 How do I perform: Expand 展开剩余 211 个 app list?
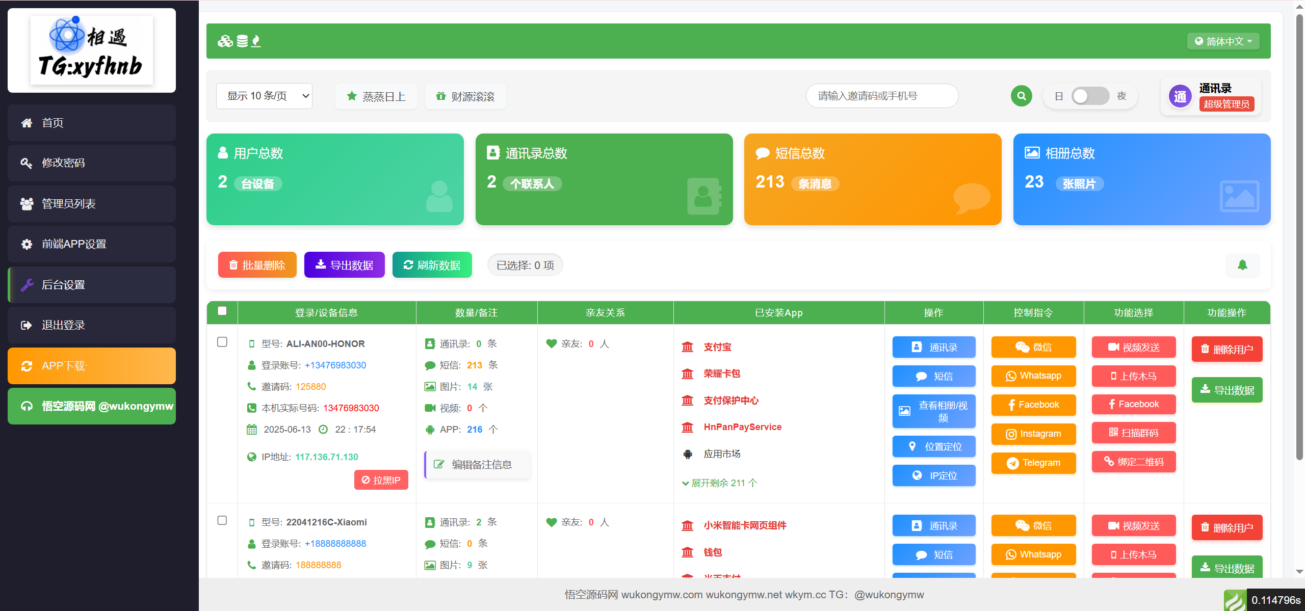tap(720, 483)
